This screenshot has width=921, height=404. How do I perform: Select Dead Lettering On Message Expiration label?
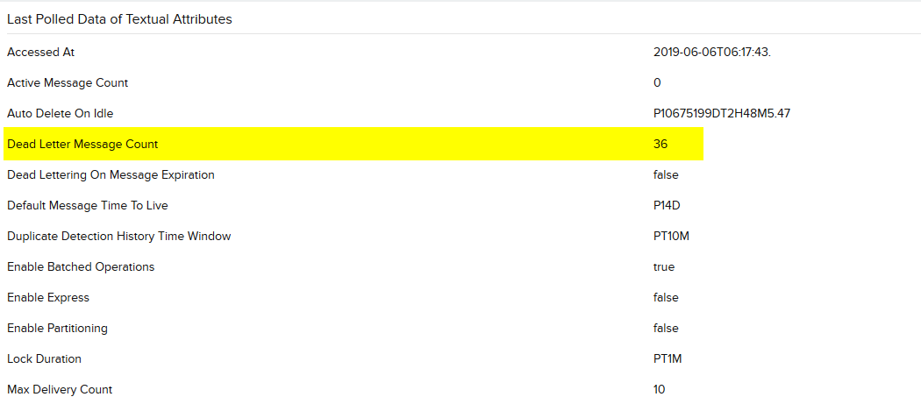click(111, 175)
